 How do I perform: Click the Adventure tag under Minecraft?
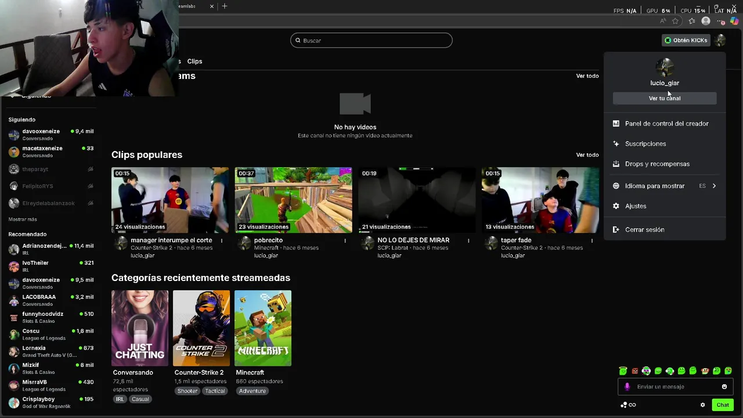tap(253, 391)
